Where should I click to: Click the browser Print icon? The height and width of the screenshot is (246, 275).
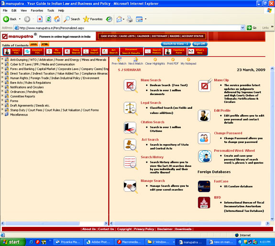130,19
